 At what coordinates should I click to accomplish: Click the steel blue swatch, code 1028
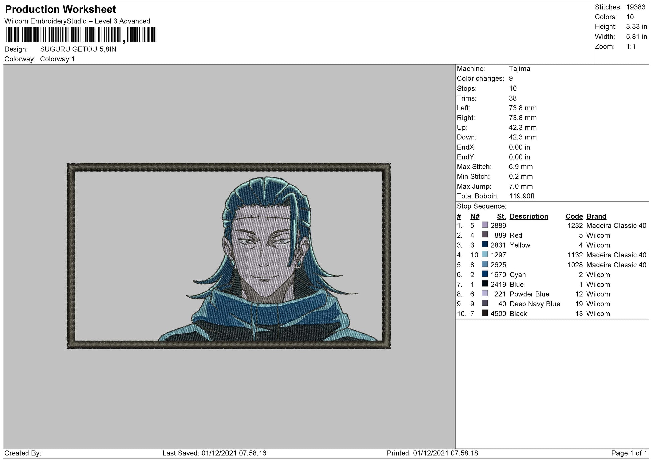(x=485, y=264)
